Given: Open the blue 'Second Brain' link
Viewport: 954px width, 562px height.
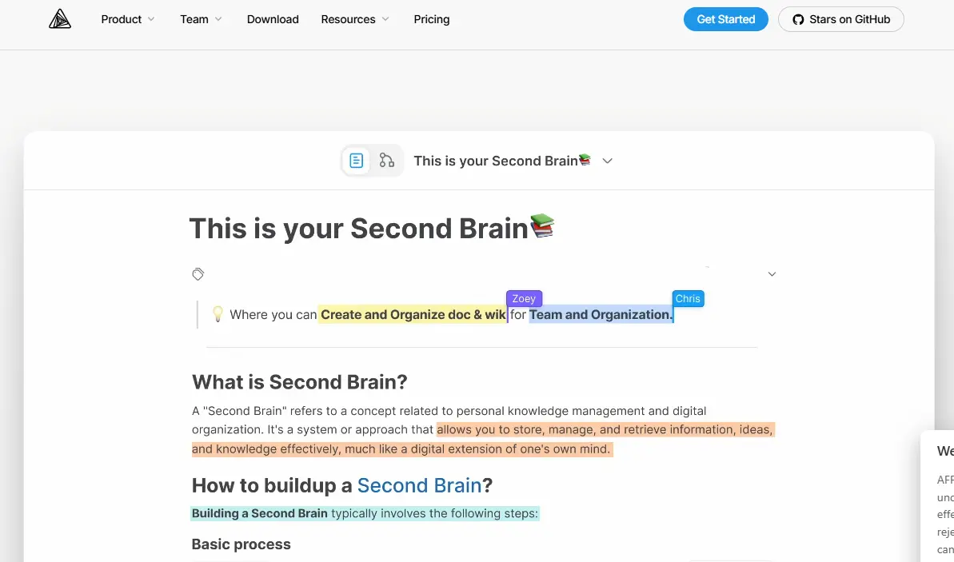Looking at the screenshot, I should pos(419,485).
